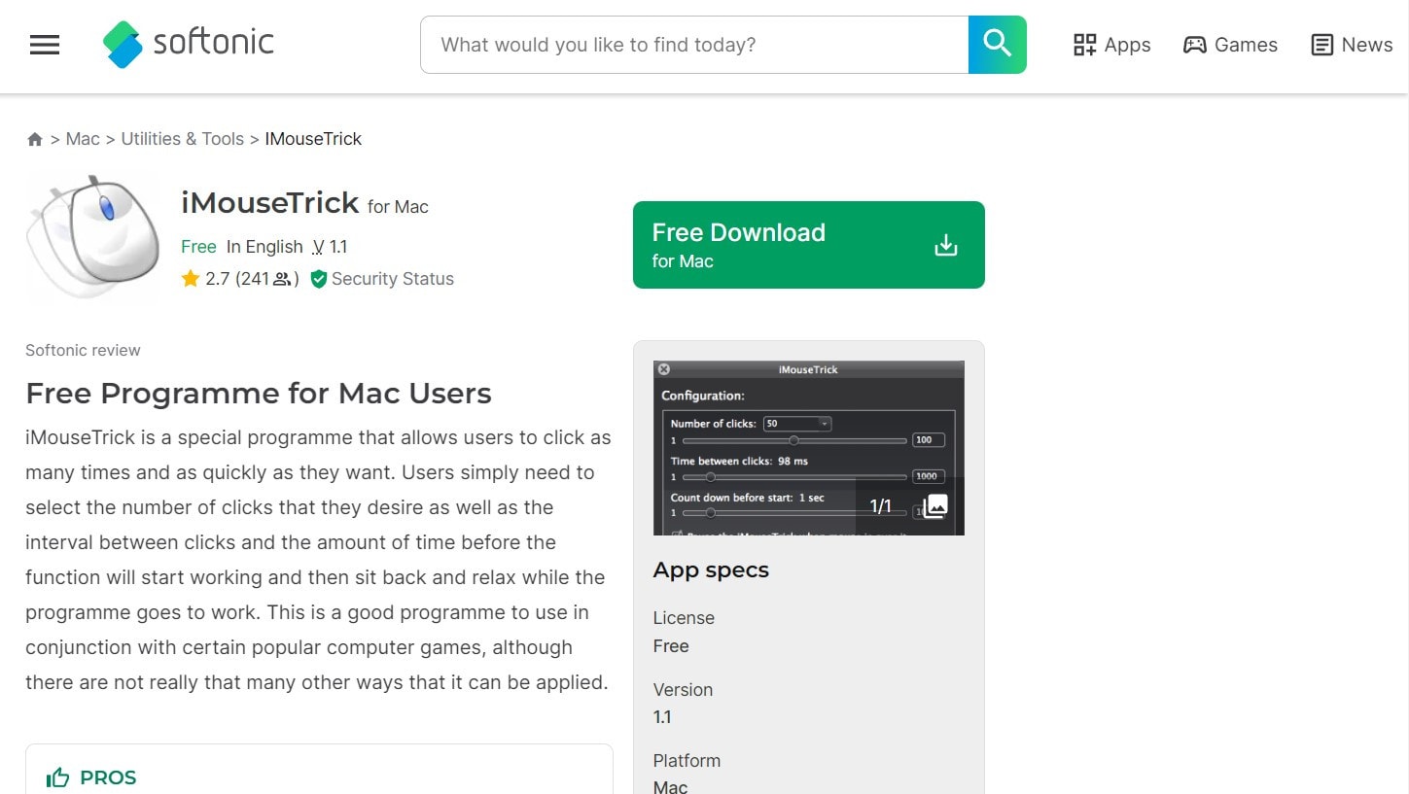Screen dimensions: 1409x794
Task: Click the blue search magnifier button
Action: pyautogui.click(x=997, y=44)
